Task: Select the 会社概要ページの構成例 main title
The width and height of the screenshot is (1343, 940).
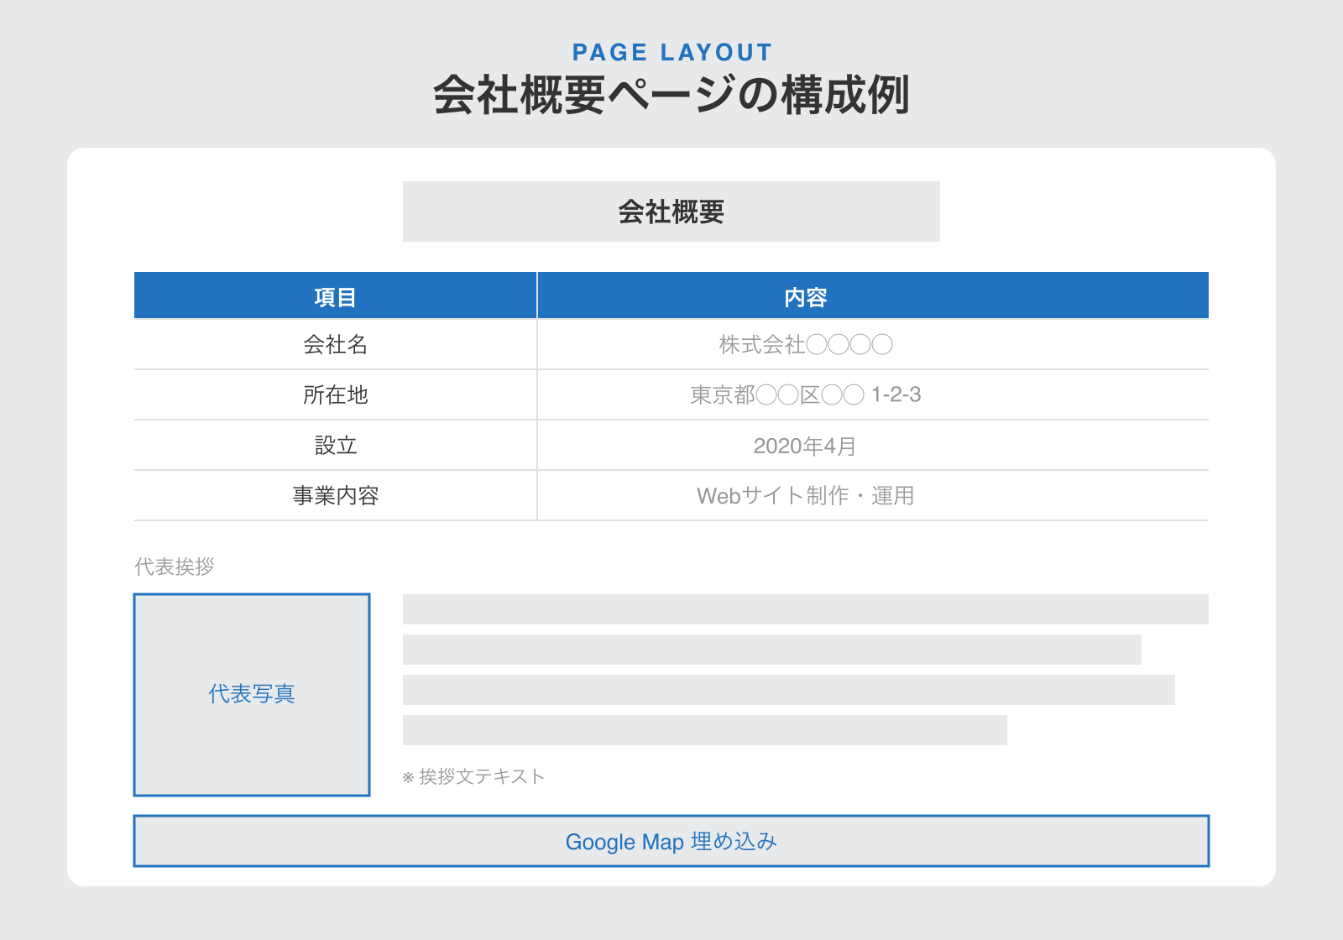Action: coord(671,95)
